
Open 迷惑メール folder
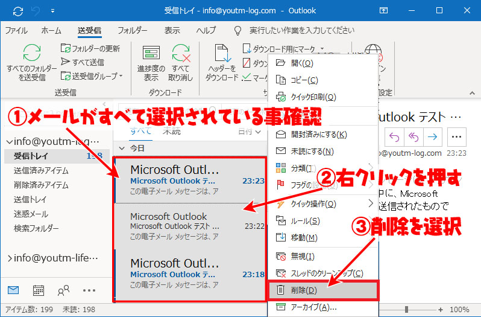[x=31, y=214]
